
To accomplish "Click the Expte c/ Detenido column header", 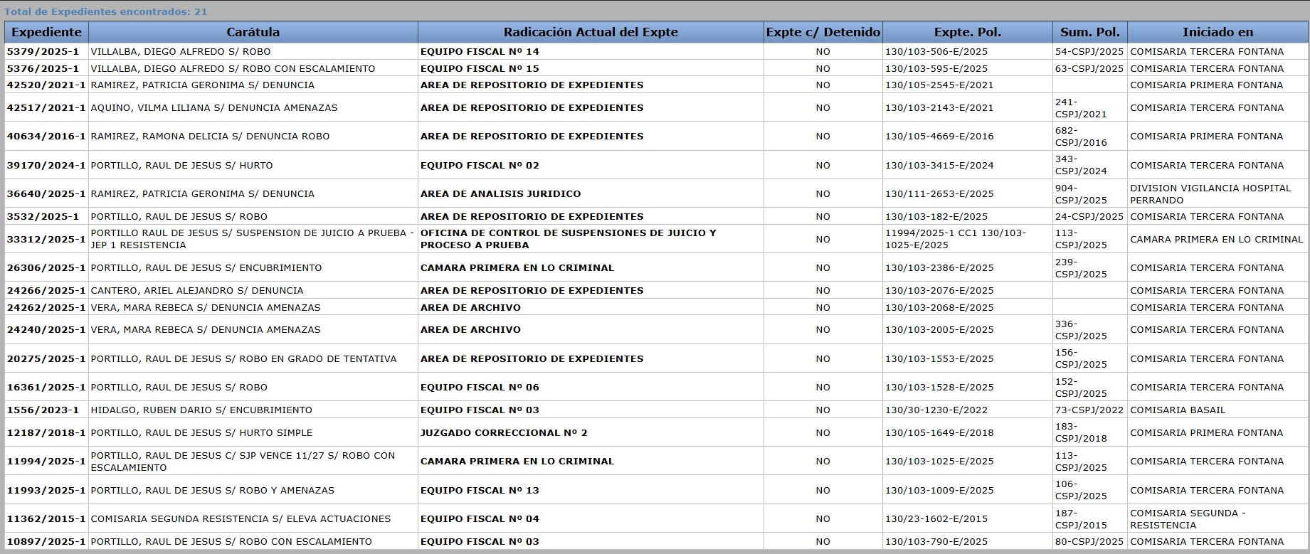I will 823,32.
